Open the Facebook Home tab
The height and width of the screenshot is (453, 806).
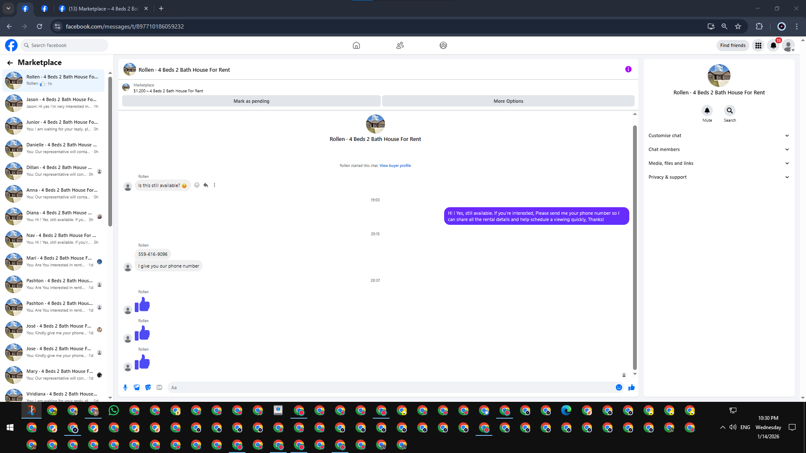(x=356, y=45)
